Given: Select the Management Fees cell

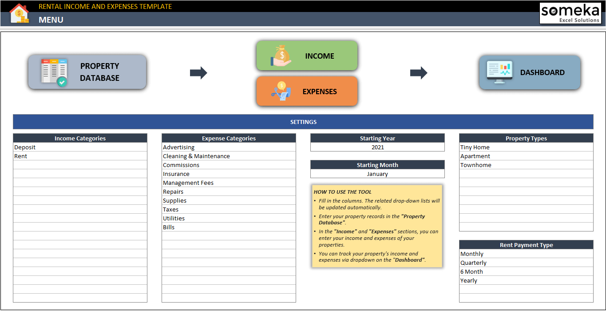Looking at the screenshot, I should pyautogui.click(x=229, y=183).
